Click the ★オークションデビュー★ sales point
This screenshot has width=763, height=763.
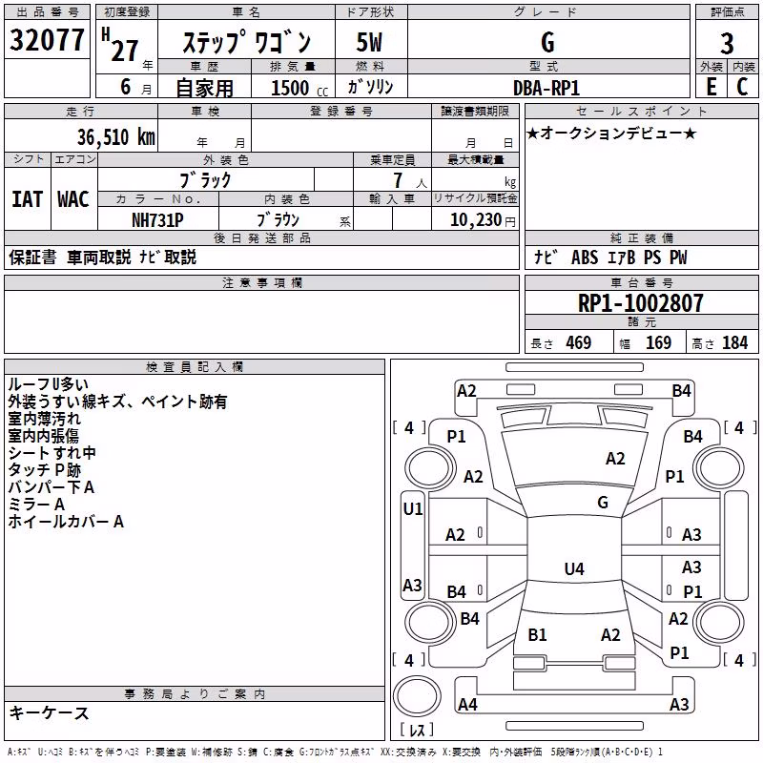pyautogui.click(x=612, y=133)
